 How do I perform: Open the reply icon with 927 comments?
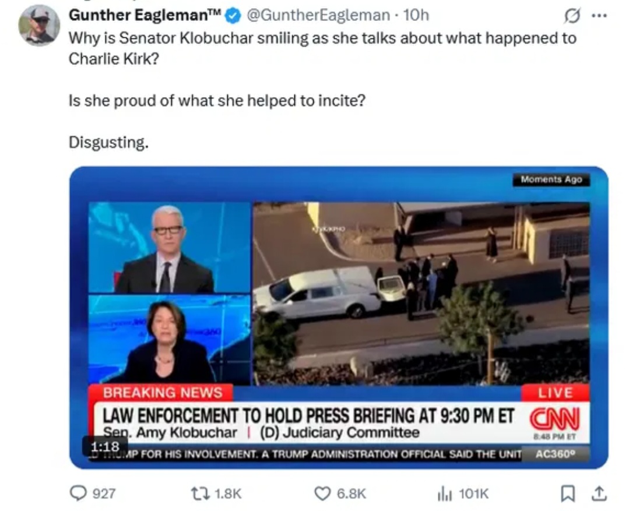click(78, 493)
